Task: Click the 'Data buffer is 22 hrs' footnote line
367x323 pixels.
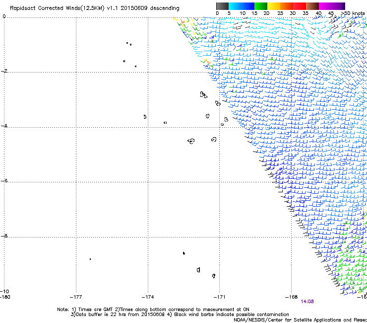Action: 180,315
